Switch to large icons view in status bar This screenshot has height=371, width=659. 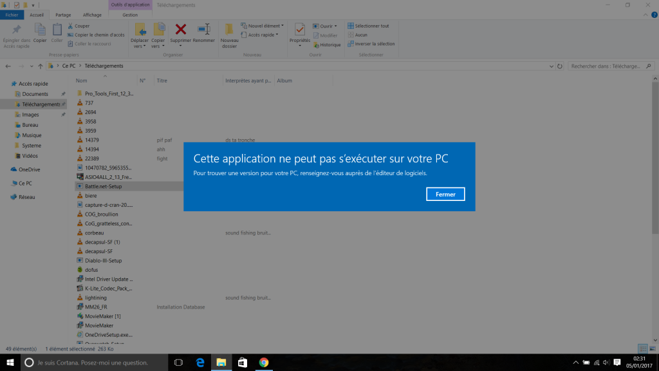653,348
